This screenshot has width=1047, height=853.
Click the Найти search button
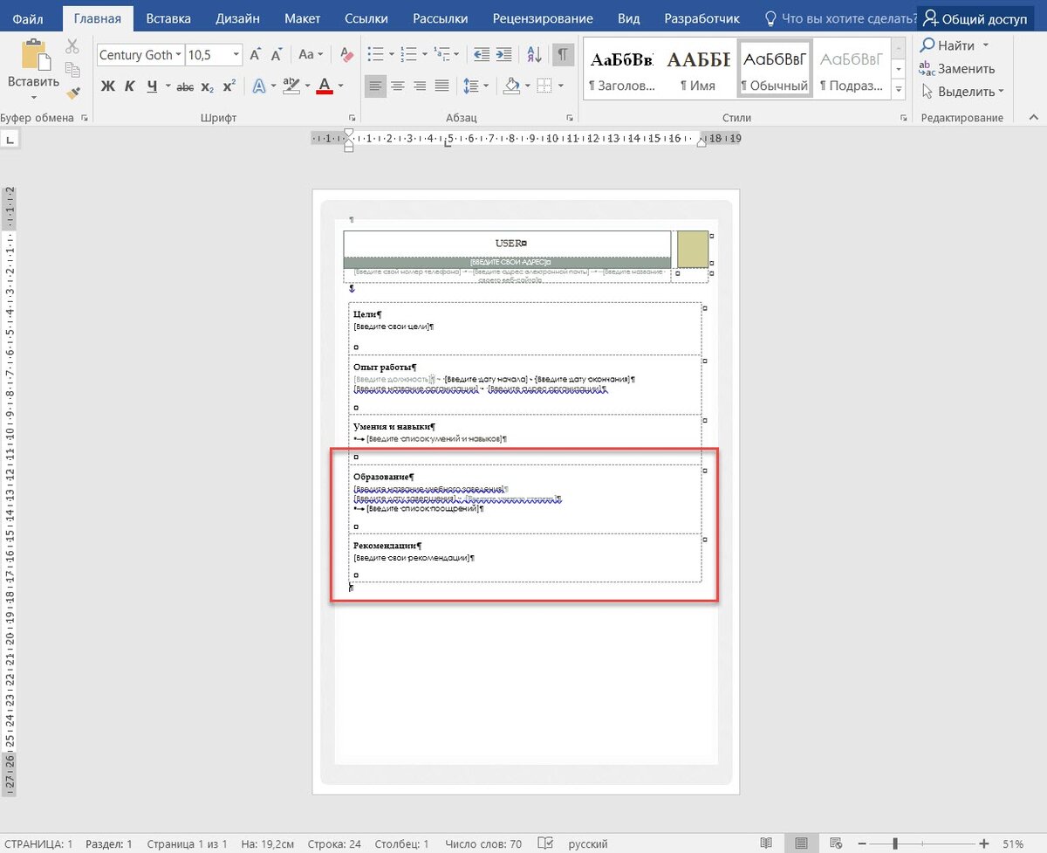click(955, 45)
